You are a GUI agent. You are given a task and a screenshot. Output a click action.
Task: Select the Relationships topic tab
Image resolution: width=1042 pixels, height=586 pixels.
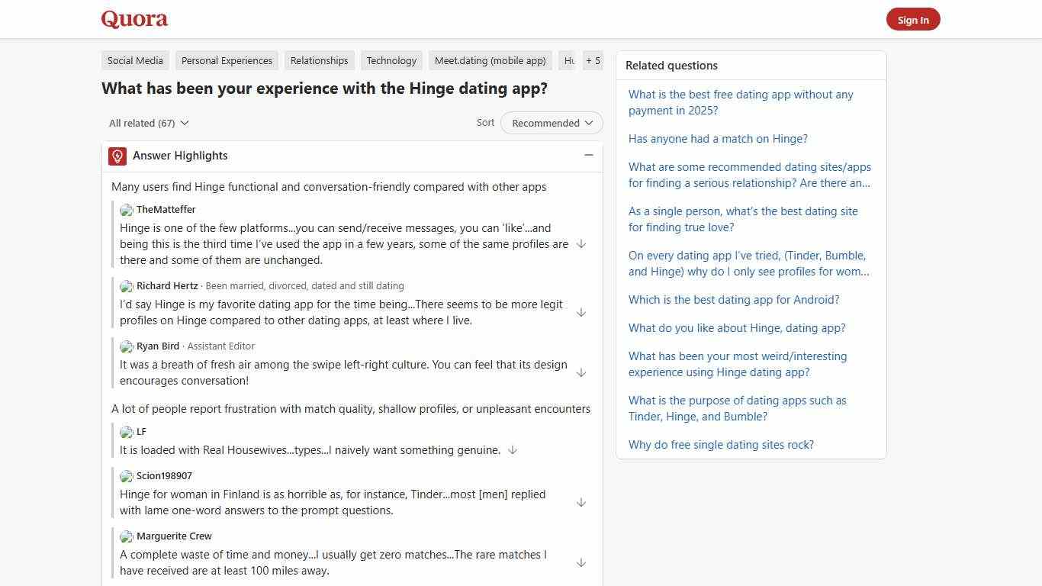pos(319,60)
